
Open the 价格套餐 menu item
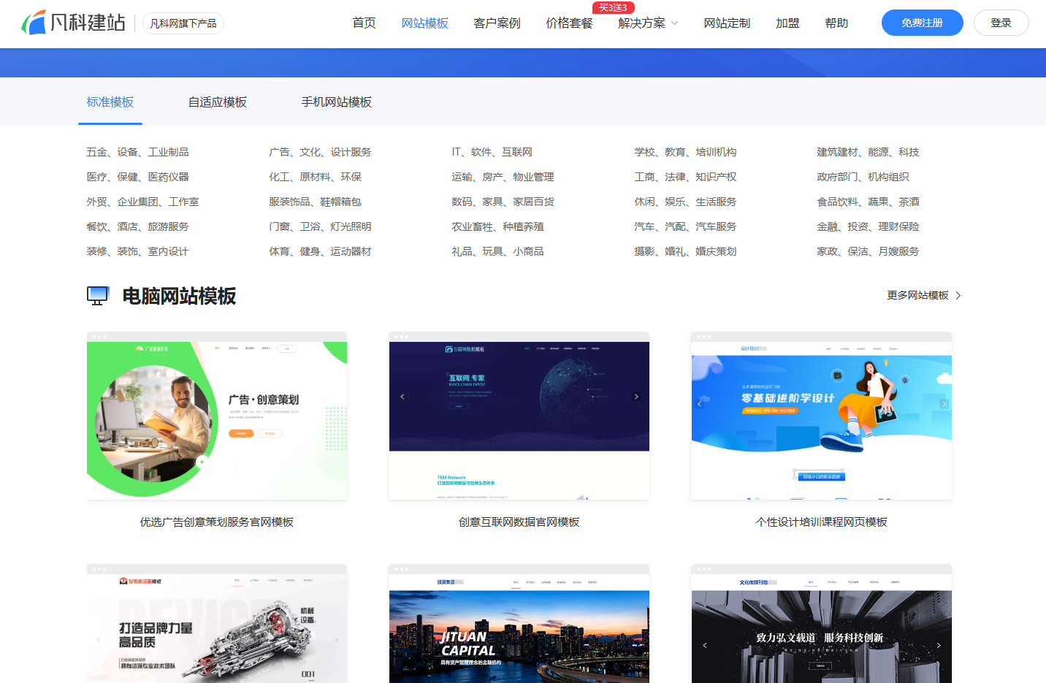click(569, 23)
